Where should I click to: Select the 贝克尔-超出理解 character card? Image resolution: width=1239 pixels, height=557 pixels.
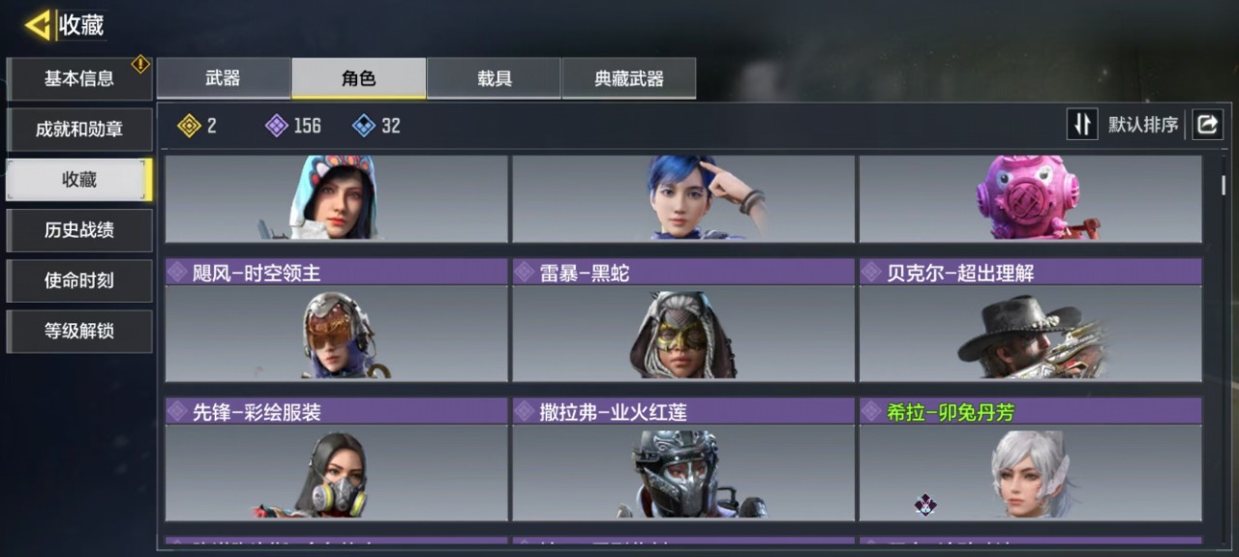tap(1030, 320)
